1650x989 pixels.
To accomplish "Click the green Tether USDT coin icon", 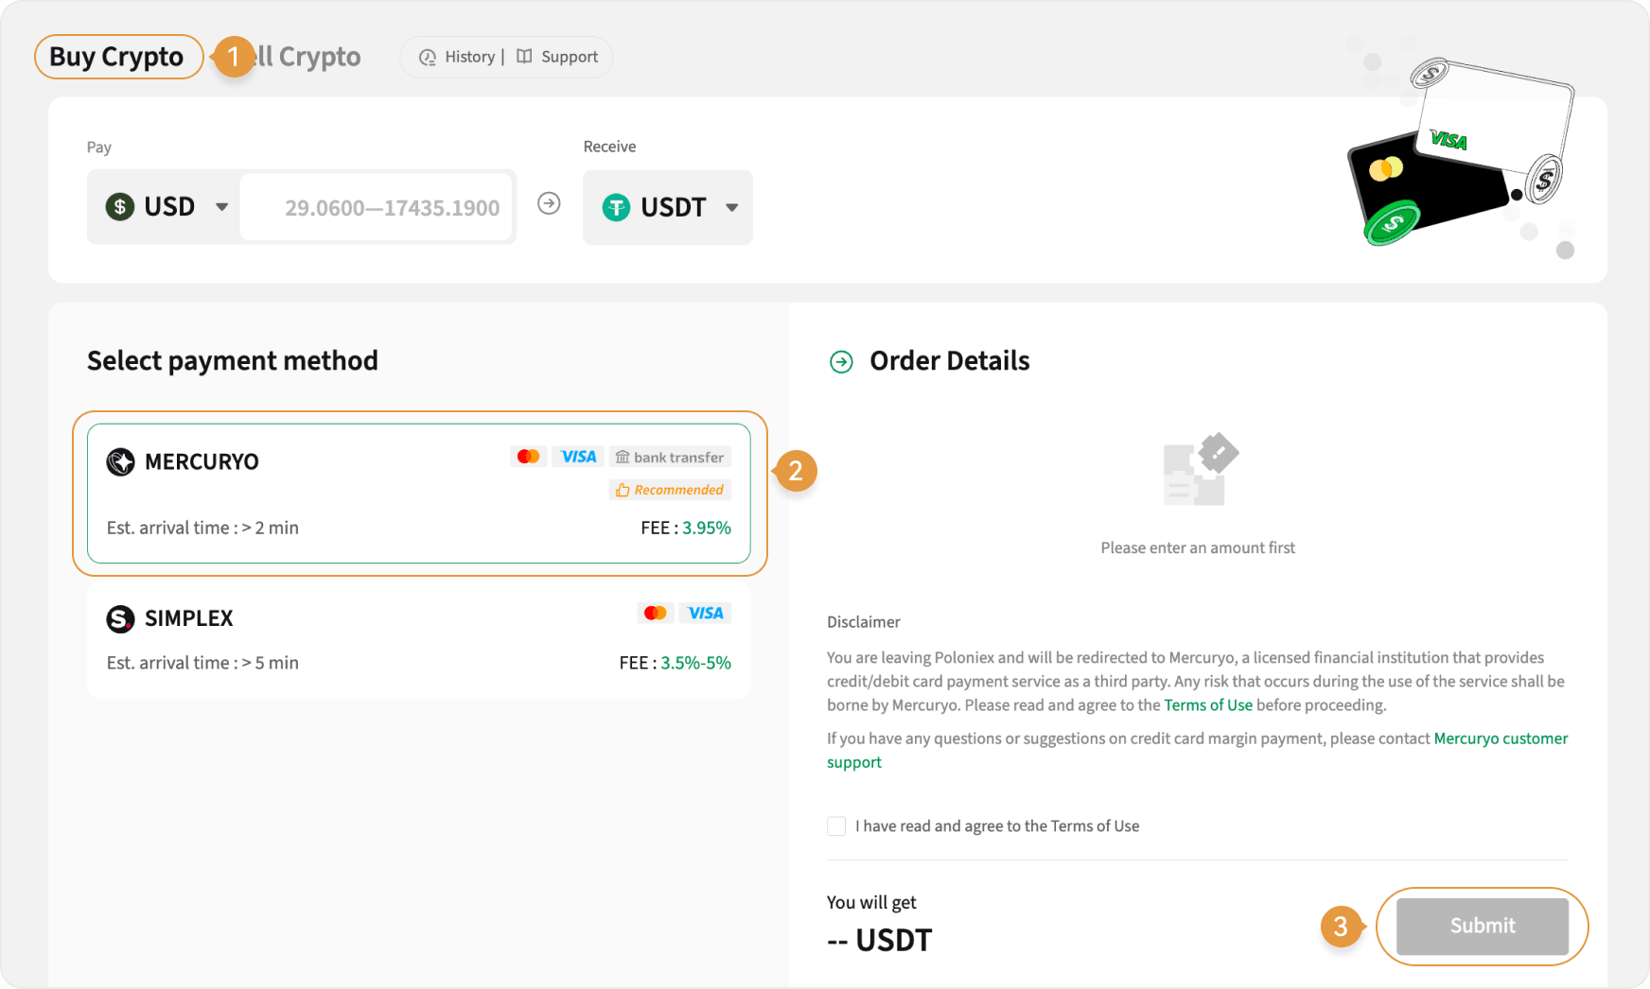I will [x=616, y=207].
